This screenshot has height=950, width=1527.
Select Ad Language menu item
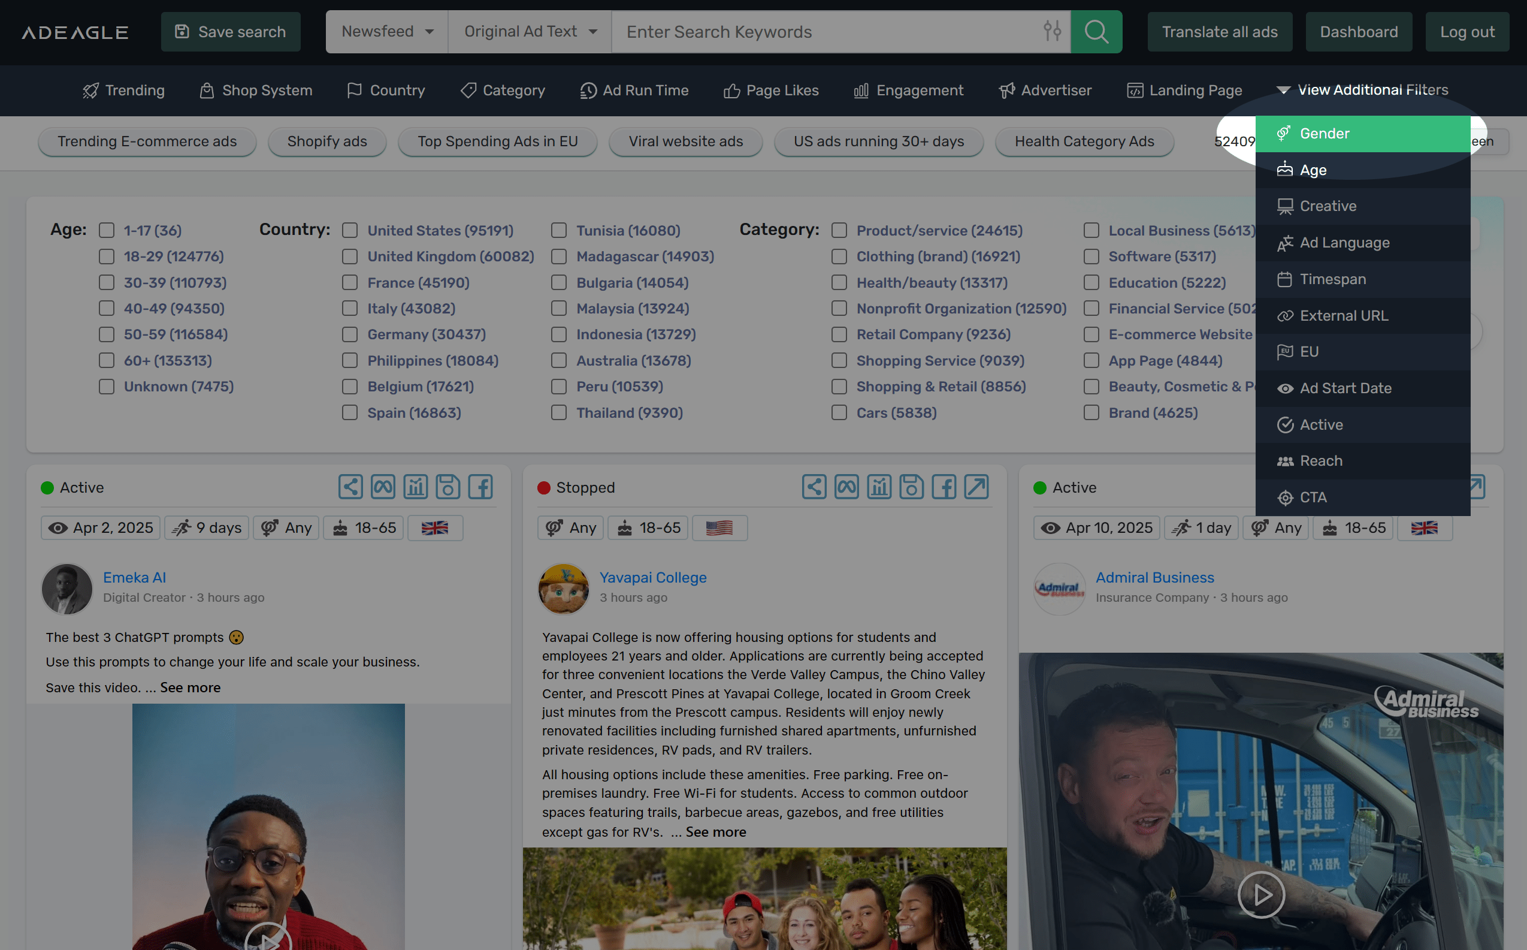(x=1362, y=243)
